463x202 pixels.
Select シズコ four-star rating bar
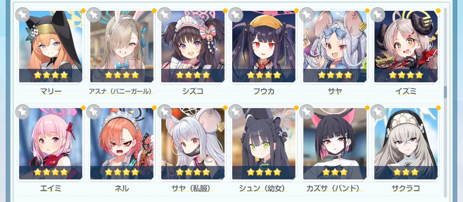(x=193, y=75)
